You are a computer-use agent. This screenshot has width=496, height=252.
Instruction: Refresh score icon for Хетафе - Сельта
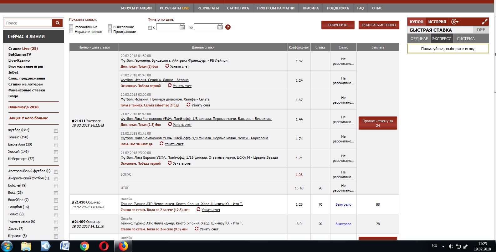(x=188, y=105)
